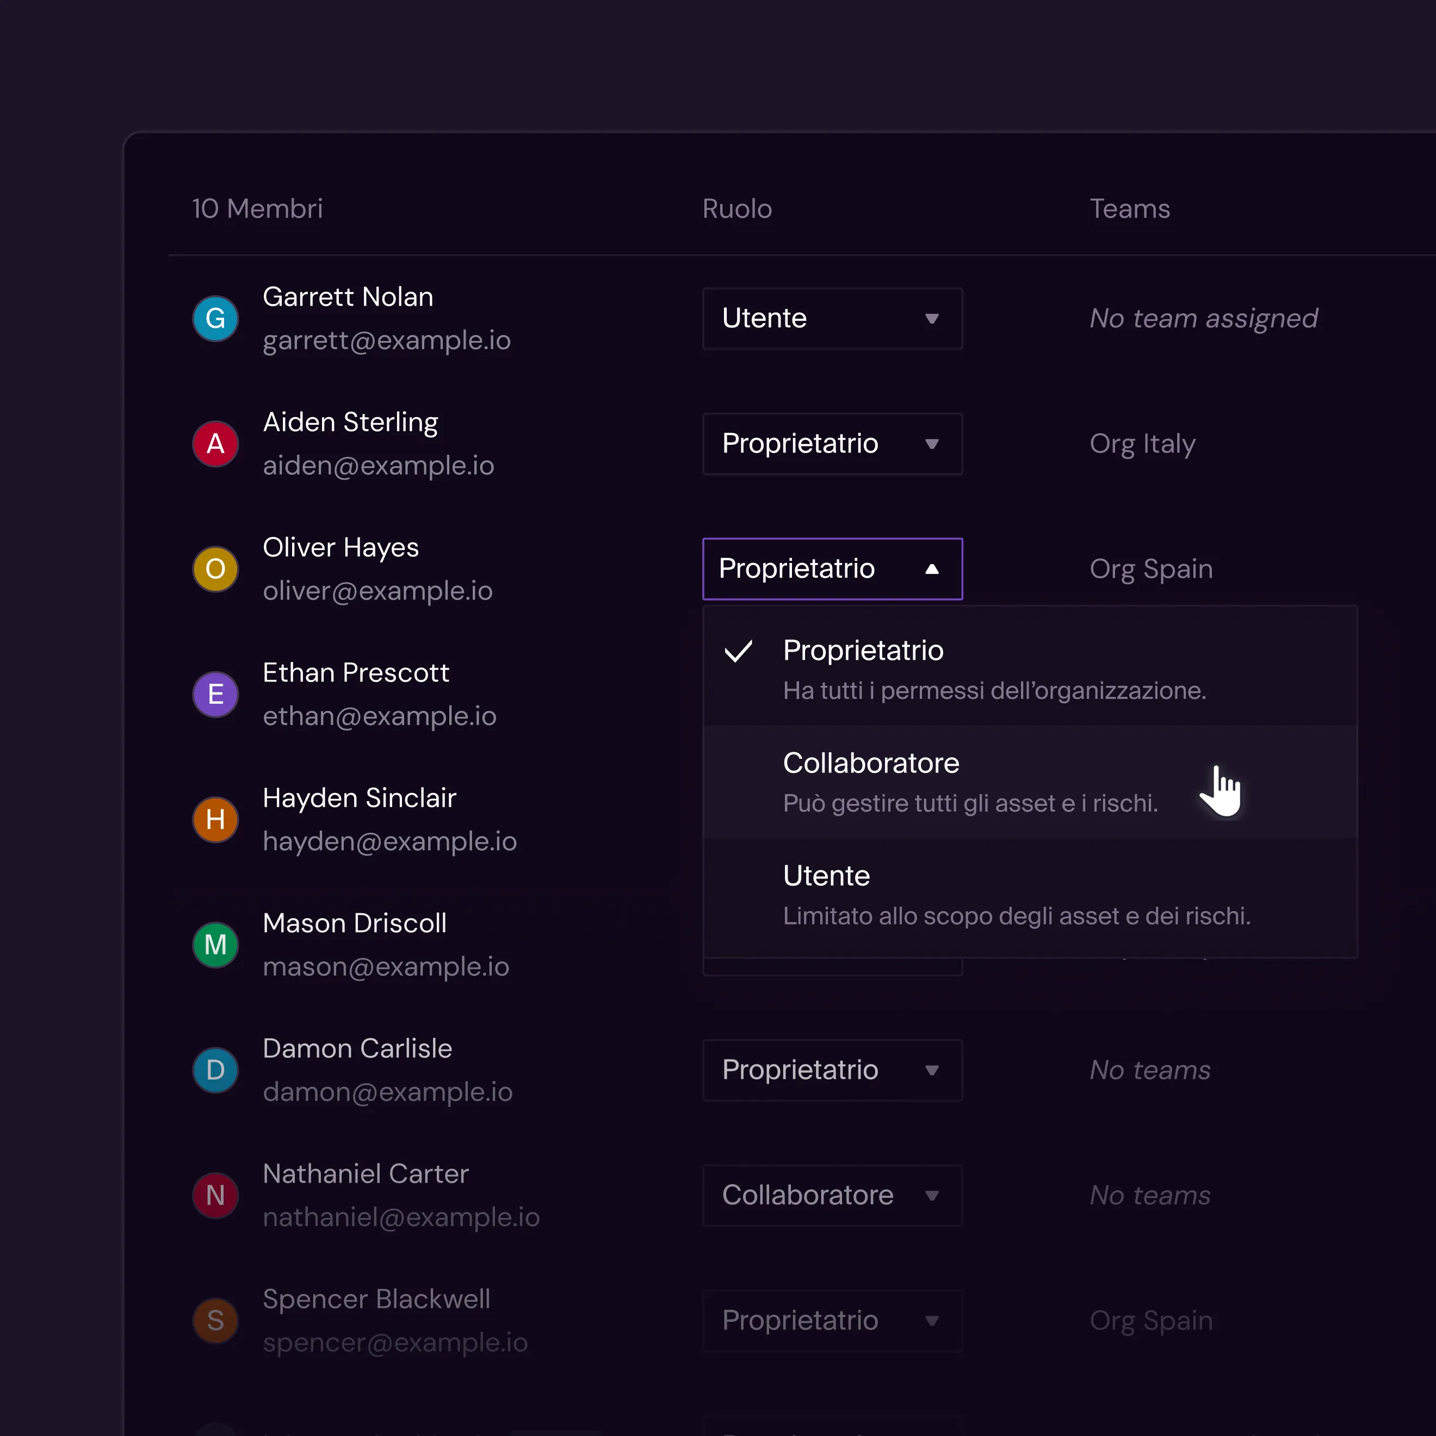Screen dimensions: 1436x1436
Task: Expand Damon Carlisle's role dropdown
Action: [x=832, y=1070]
